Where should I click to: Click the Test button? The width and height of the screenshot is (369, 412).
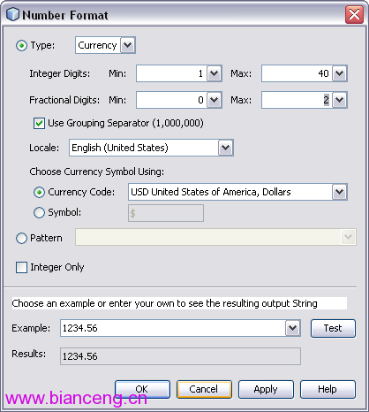point(333,328)
